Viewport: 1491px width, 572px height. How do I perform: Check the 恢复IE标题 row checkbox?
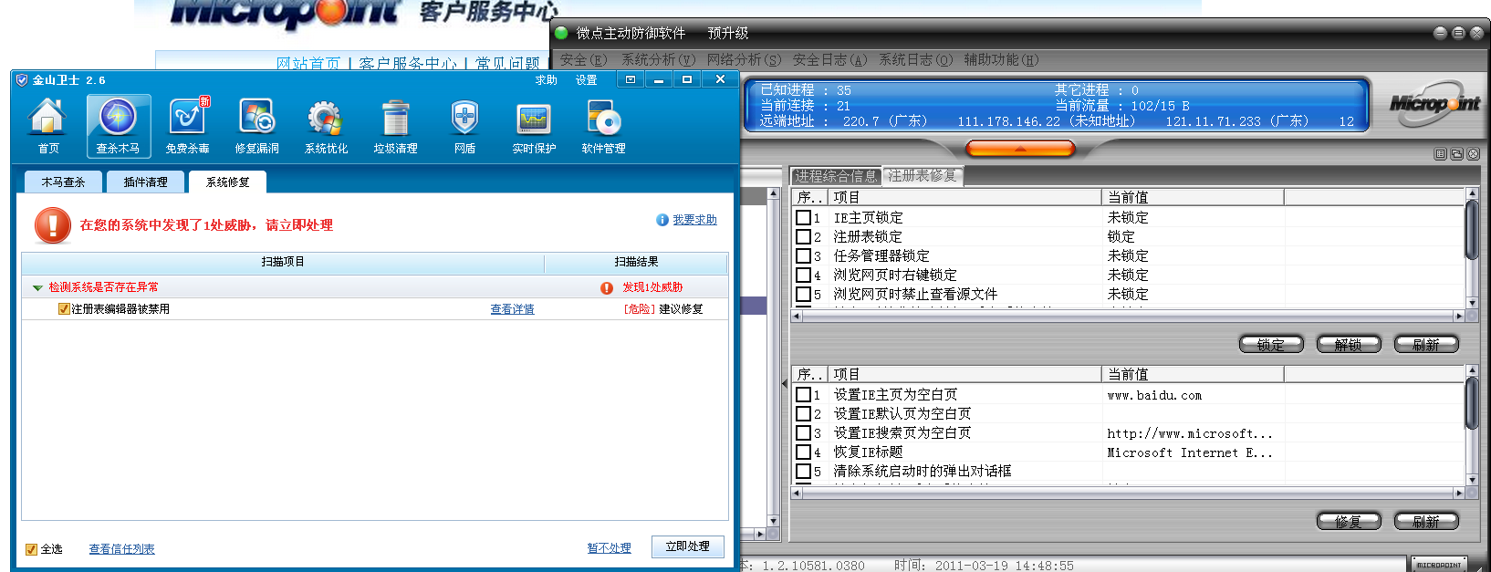[803, 452]
